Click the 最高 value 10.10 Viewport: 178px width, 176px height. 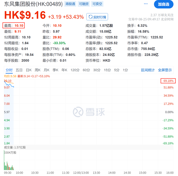[x=19, y=26]
